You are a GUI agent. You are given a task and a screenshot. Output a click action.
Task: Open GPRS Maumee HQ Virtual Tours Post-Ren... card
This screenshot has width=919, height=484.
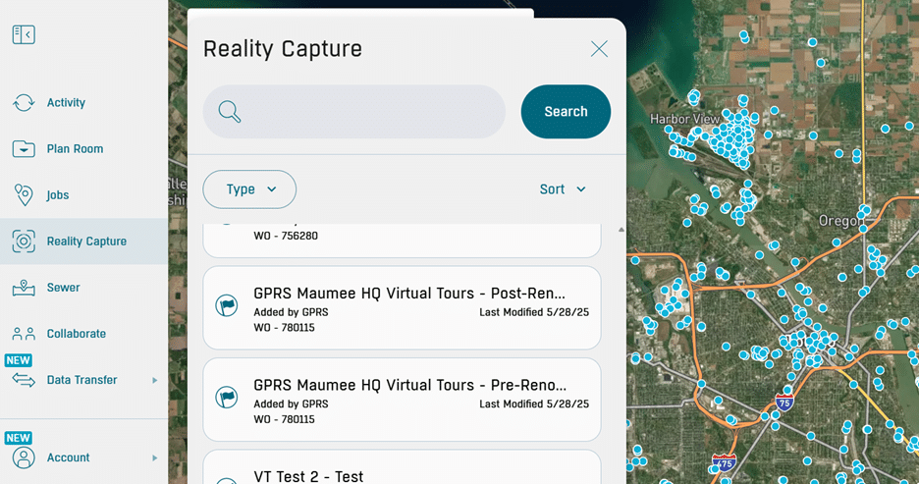(403, 308)
